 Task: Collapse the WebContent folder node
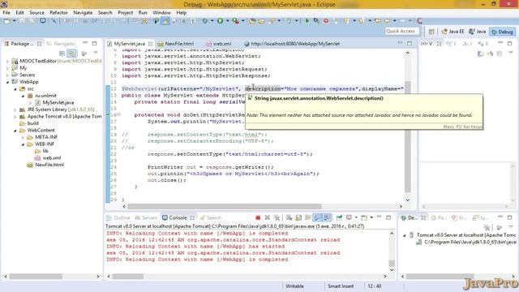(15, 131)
